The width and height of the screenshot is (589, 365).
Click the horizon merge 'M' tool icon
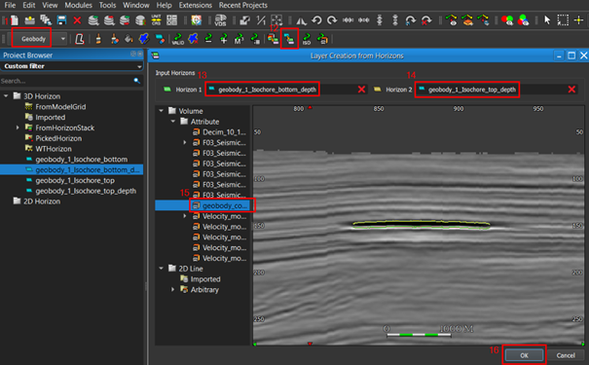(x=239, y=39)
